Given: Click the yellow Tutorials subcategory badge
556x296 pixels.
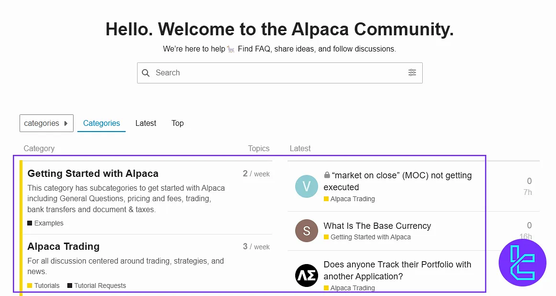Looking at the screenshot, I should pos(43,286).
